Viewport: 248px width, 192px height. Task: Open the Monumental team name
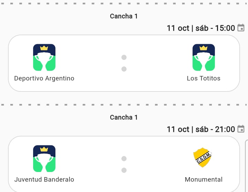tap(204, 180)
